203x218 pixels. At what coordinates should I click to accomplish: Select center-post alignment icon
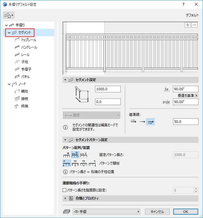pos(84,163)
